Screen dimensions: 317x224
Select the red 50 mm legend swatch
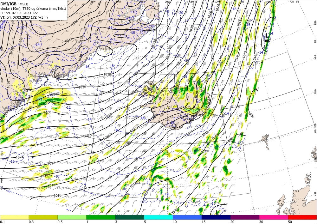click(302, 217)
